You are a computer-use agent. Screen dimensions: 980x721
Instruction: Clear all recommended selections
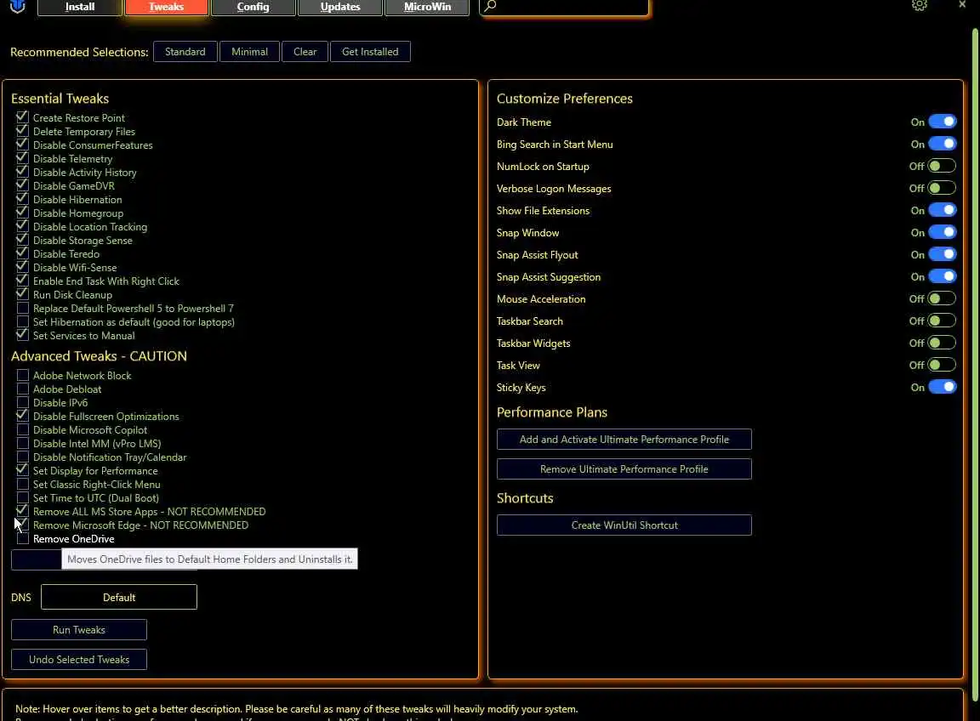(x=305, y=52)
